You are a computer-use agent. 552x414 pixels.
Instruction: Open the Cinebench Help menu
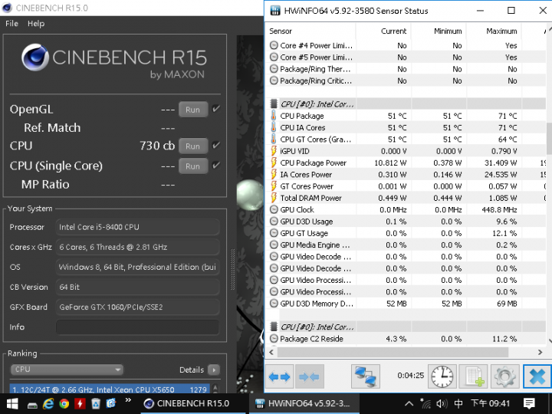(x=36, y=24)
